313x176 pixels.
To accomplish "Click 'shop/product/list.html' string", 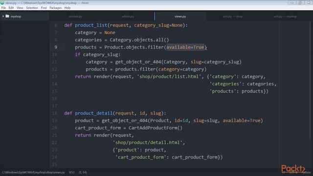I will coord(169,77).
